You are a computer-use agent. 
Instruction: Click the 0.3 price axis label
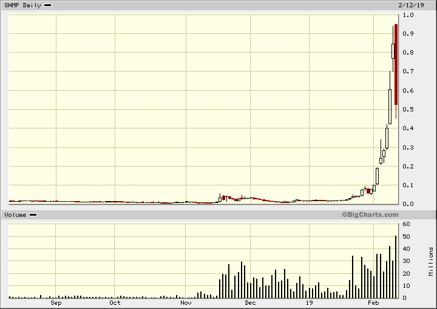coord(408,147)
